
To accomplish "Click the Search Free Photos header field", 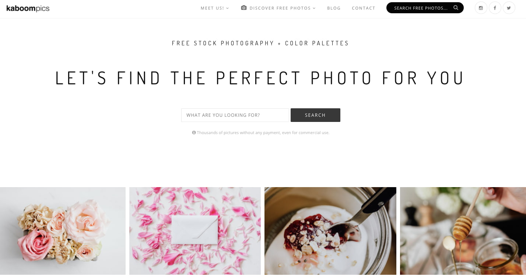I will point(425,8).
